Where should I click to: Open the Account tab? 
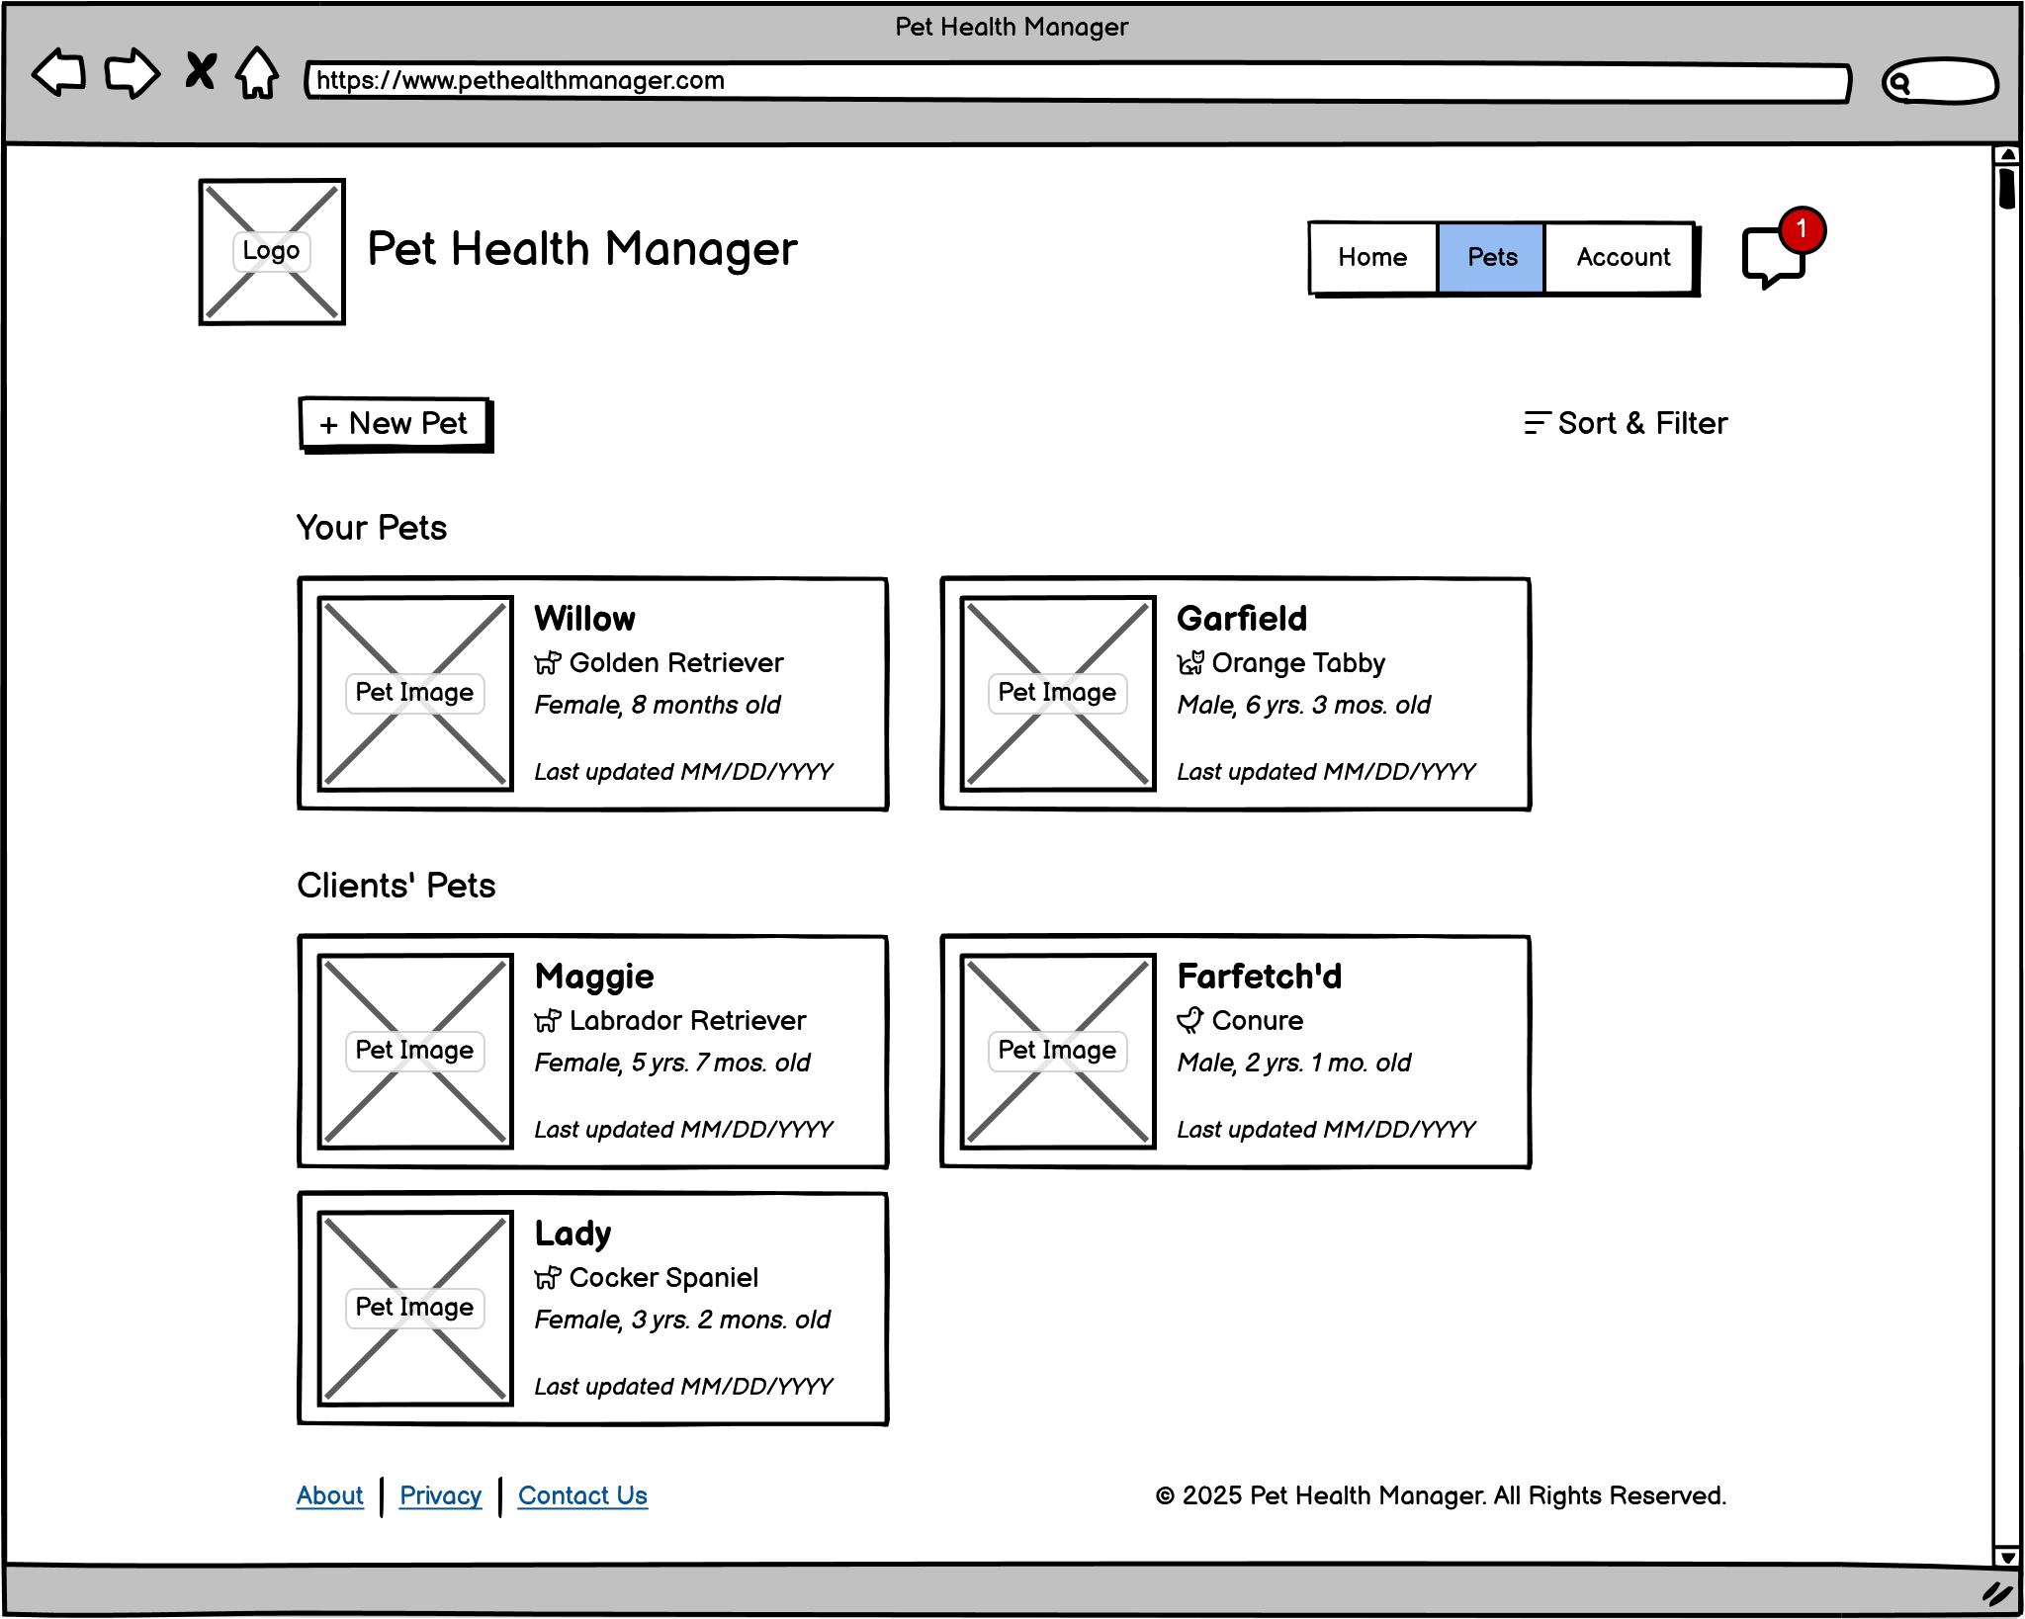[1622, 258]
